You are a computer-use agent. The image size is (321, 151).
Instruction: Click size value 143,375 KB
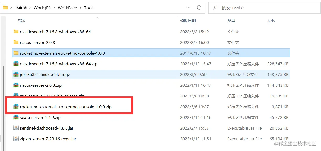click(x=278, y=74)
